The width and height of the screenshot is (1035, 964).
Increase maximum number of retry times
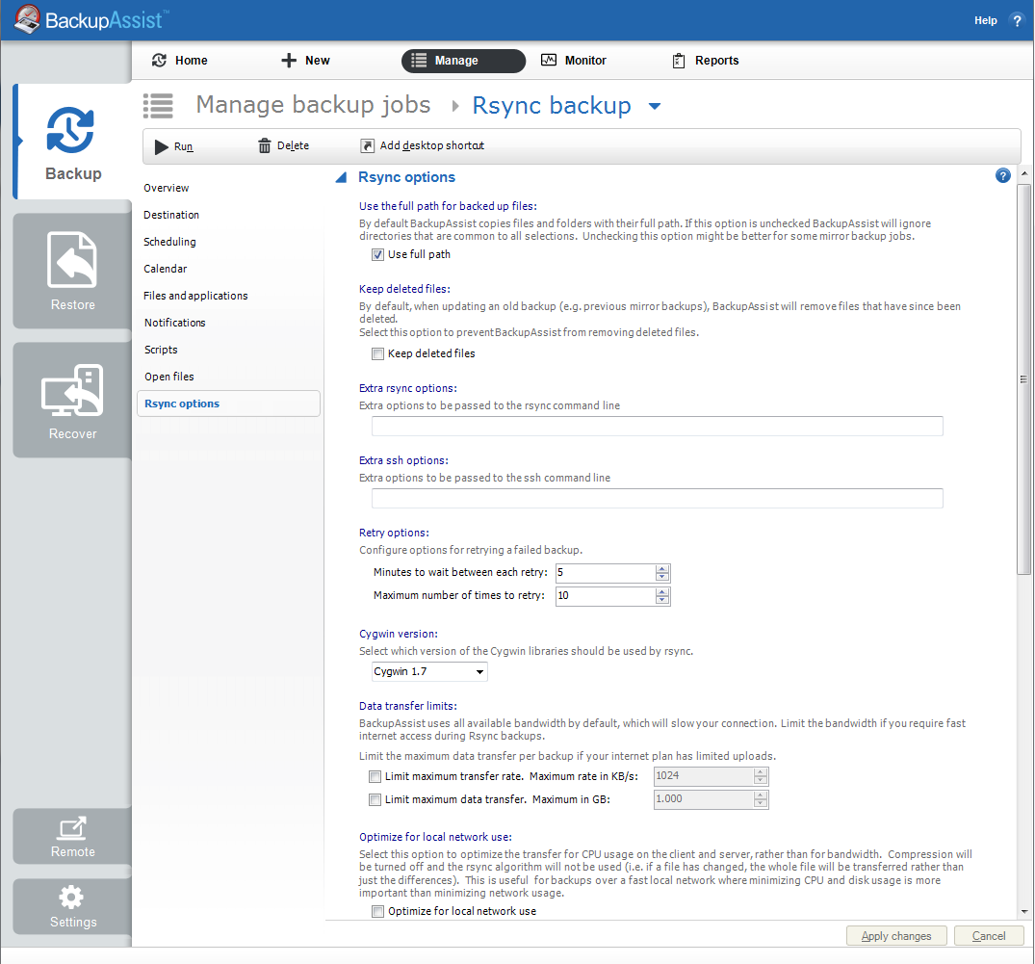(662, 591)
